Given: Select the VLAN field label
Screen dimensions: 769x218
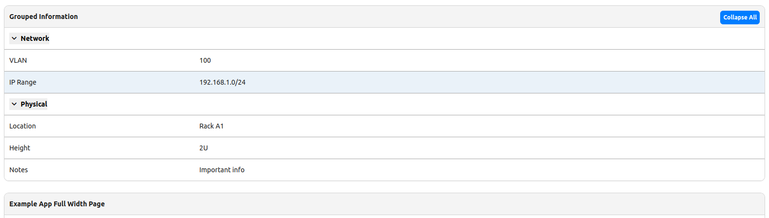Looking at the screenshot, I should click(18, 60).
